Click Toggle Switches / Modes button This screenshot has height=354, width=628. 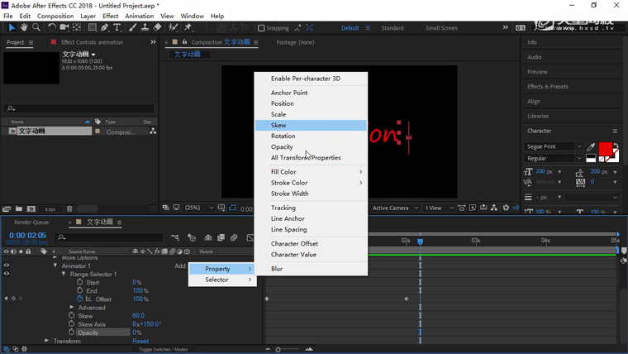[x=162, y=350]
